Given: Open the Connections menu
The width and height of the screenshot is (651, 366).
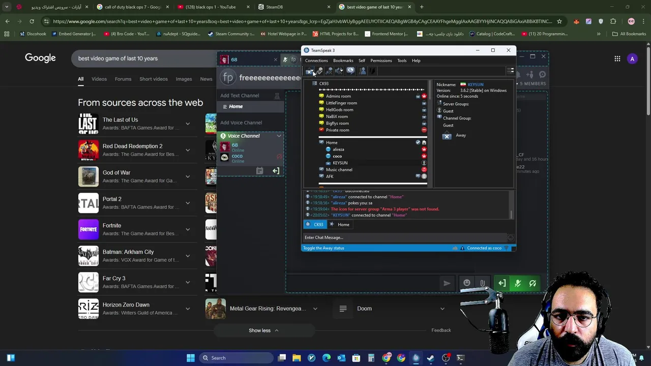Looking at the screenshot, I should pyautogui.click(x=316, y=60).
